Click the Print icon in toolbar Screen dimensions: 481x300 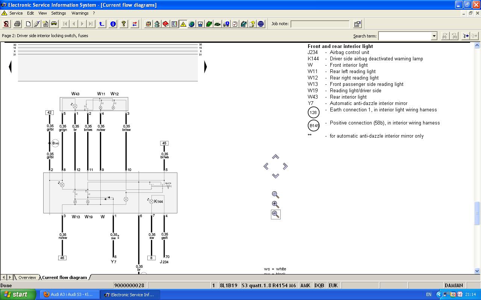click(x=17, y=24)
